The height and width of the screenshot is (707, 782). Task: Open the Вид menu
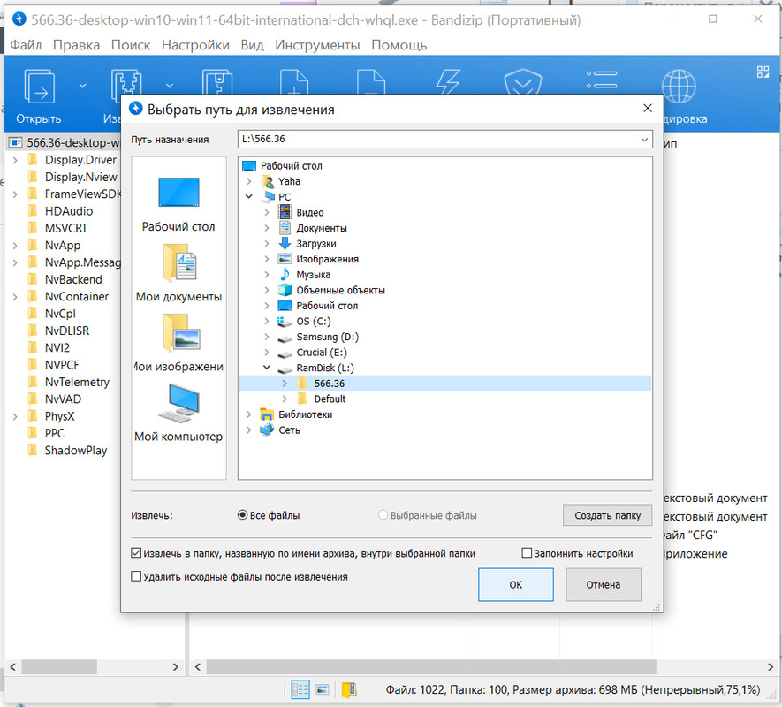coord(252,45)
